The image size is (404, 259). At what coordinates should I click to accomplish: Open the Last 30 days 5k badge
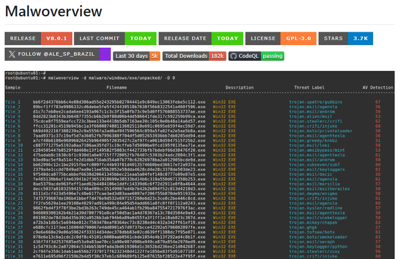[x=136, y=56]
